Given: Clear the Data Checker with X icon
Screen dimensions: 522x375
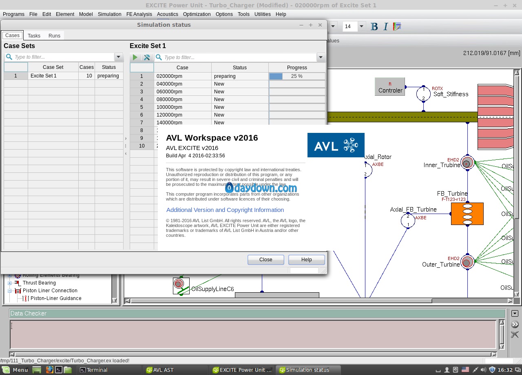Looking at the screenshot, I should click(515, 335).
